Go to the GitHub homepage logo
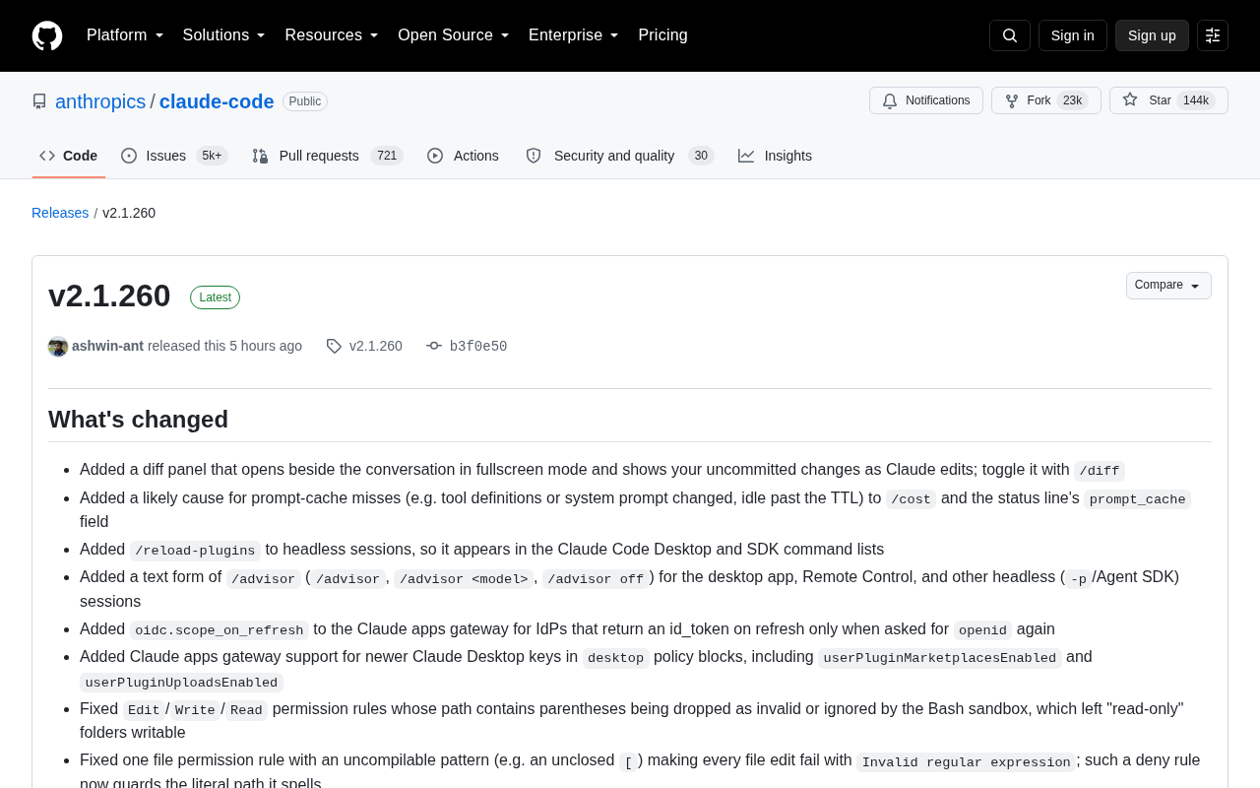 click(x=47, y=35)
